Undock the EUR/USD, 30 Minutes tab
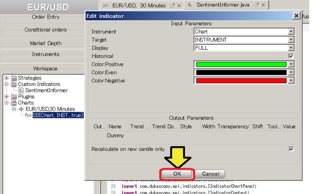This screenshot has height=194, width=317. [173, 6]
